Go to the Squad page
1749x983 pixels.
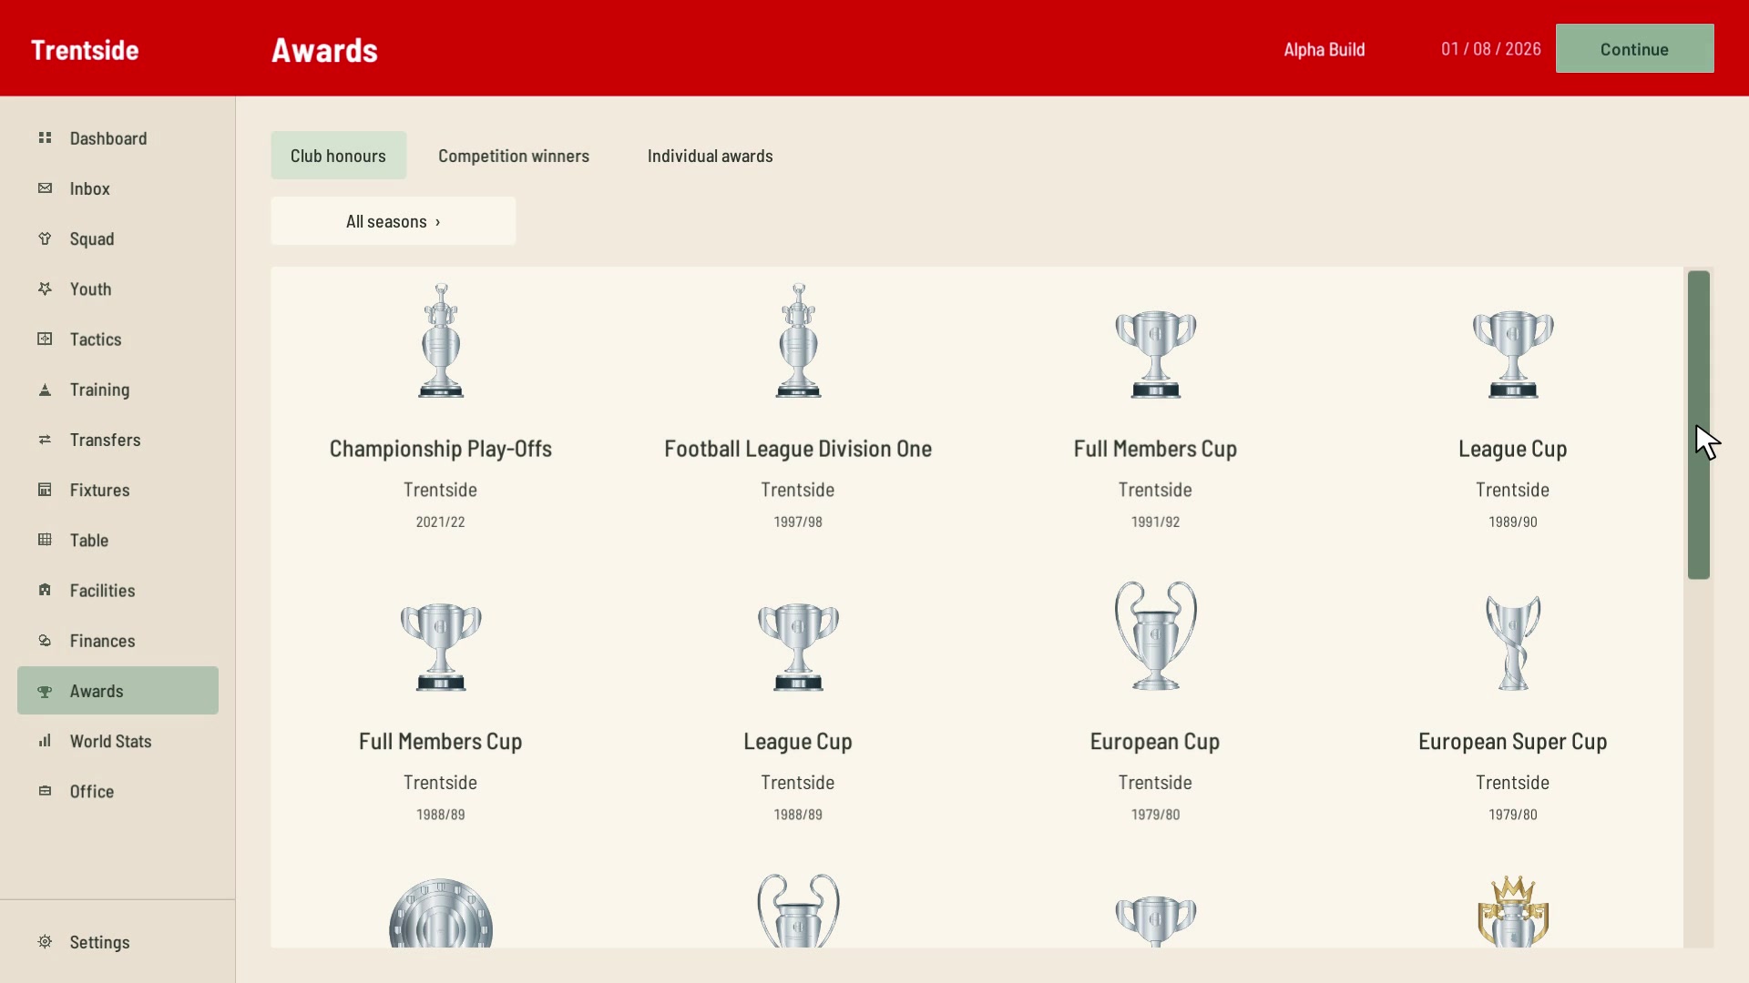[x=118, y=238]
